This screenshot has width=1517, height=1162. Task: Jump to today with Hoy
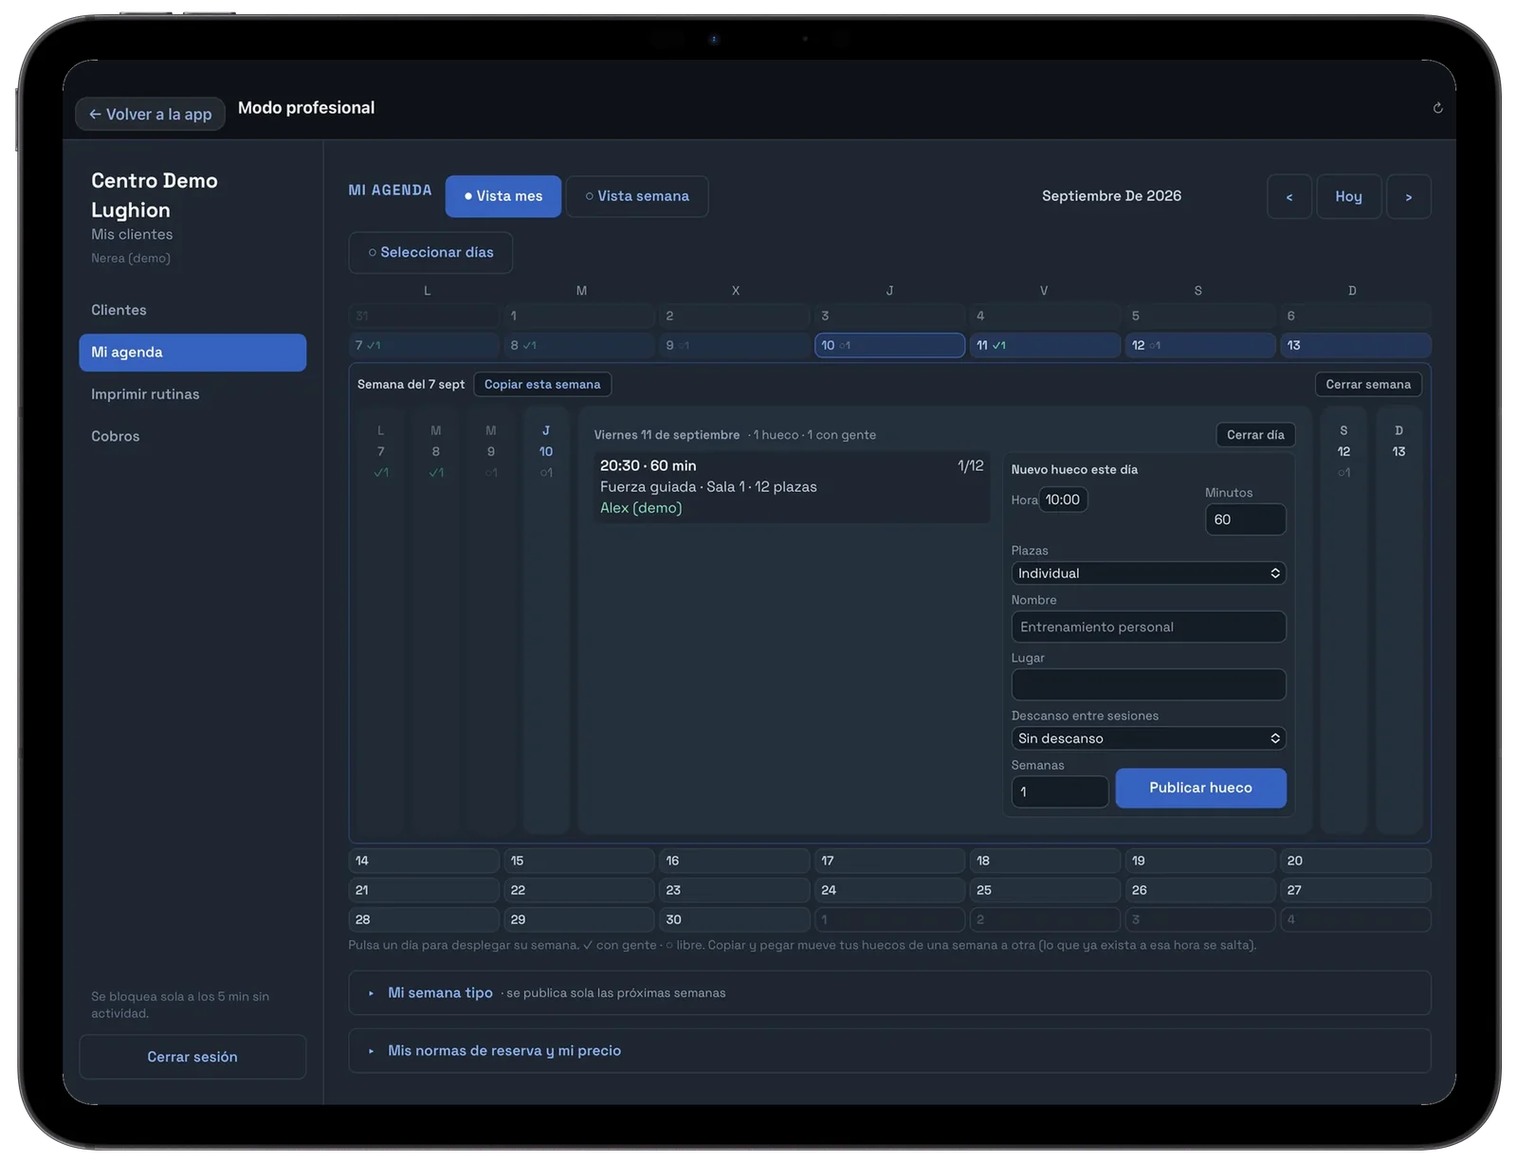pyautogui.click(x=1348, y=196)
